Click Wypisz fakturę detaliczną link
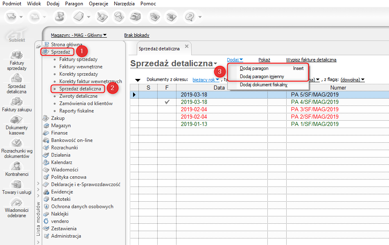This screenshot has width=389, height=245. (x=311, y=60)
